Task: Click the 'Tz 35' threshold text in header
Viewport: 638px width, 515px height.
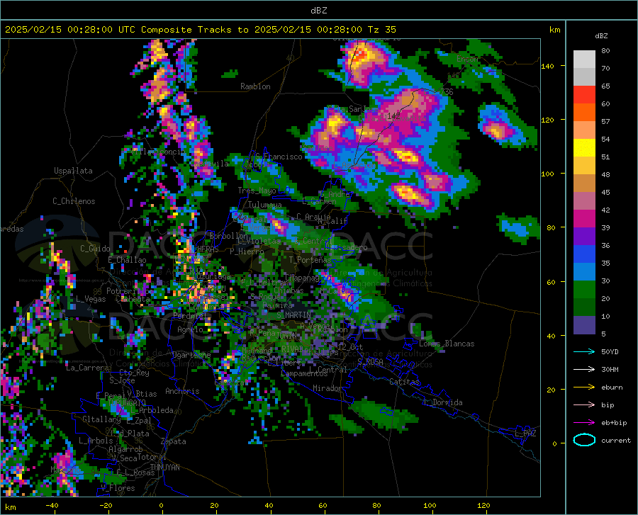Action: [x=381, y=30]
